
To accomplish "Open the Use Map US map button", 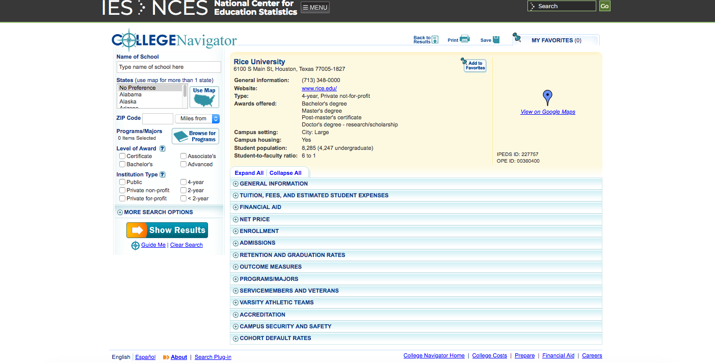I will (204, 97).
